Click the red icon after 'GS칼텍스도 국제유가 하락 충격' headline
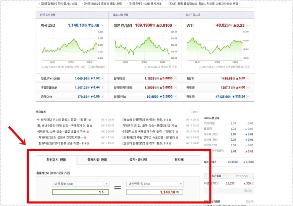 (177, 132)
